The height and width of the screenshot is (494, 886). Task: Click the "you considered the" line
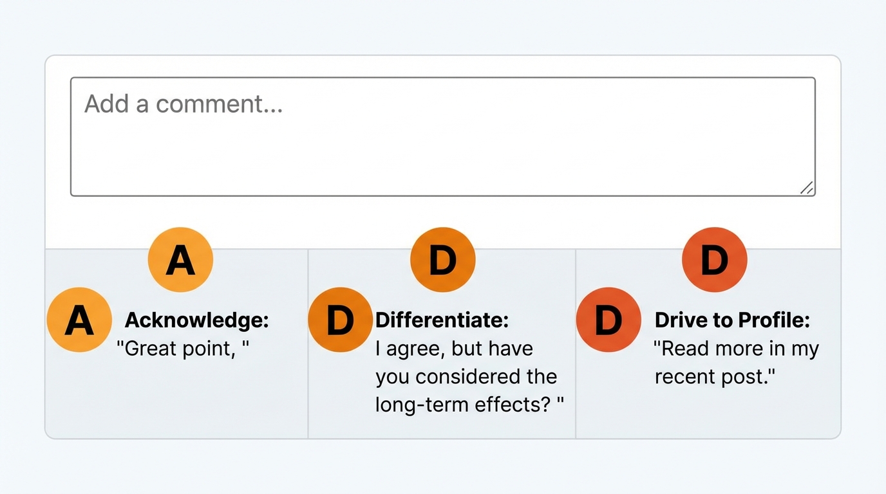[x=466, y=377]
